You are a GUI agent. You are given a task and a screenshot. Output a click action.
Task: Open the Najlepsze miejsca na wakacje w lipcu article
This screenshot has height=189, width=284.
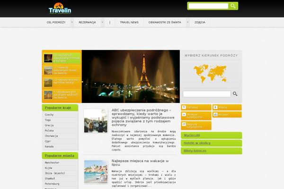pyautogui.click(x=140, y=163)
